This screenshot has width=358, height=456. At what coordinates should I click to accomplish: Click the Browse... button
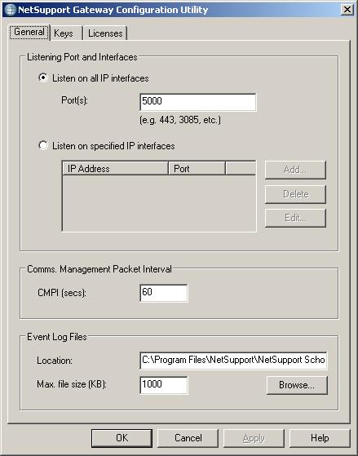coord(297,385)
